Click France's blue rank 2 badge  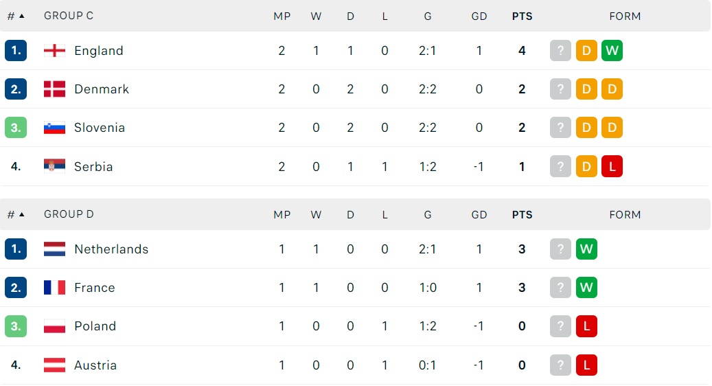[x=16, y=288]
